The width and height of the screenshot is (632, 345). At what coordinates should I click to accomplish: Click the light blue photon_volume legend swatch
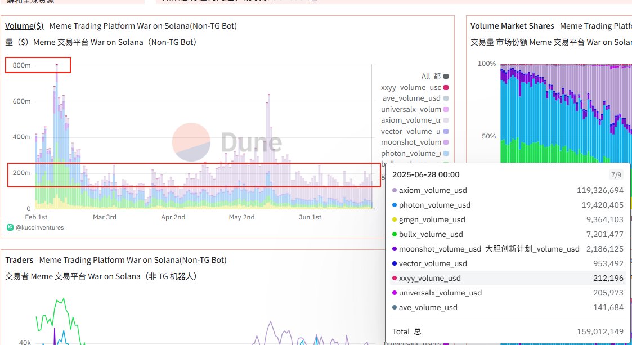(x=446, y=153)
